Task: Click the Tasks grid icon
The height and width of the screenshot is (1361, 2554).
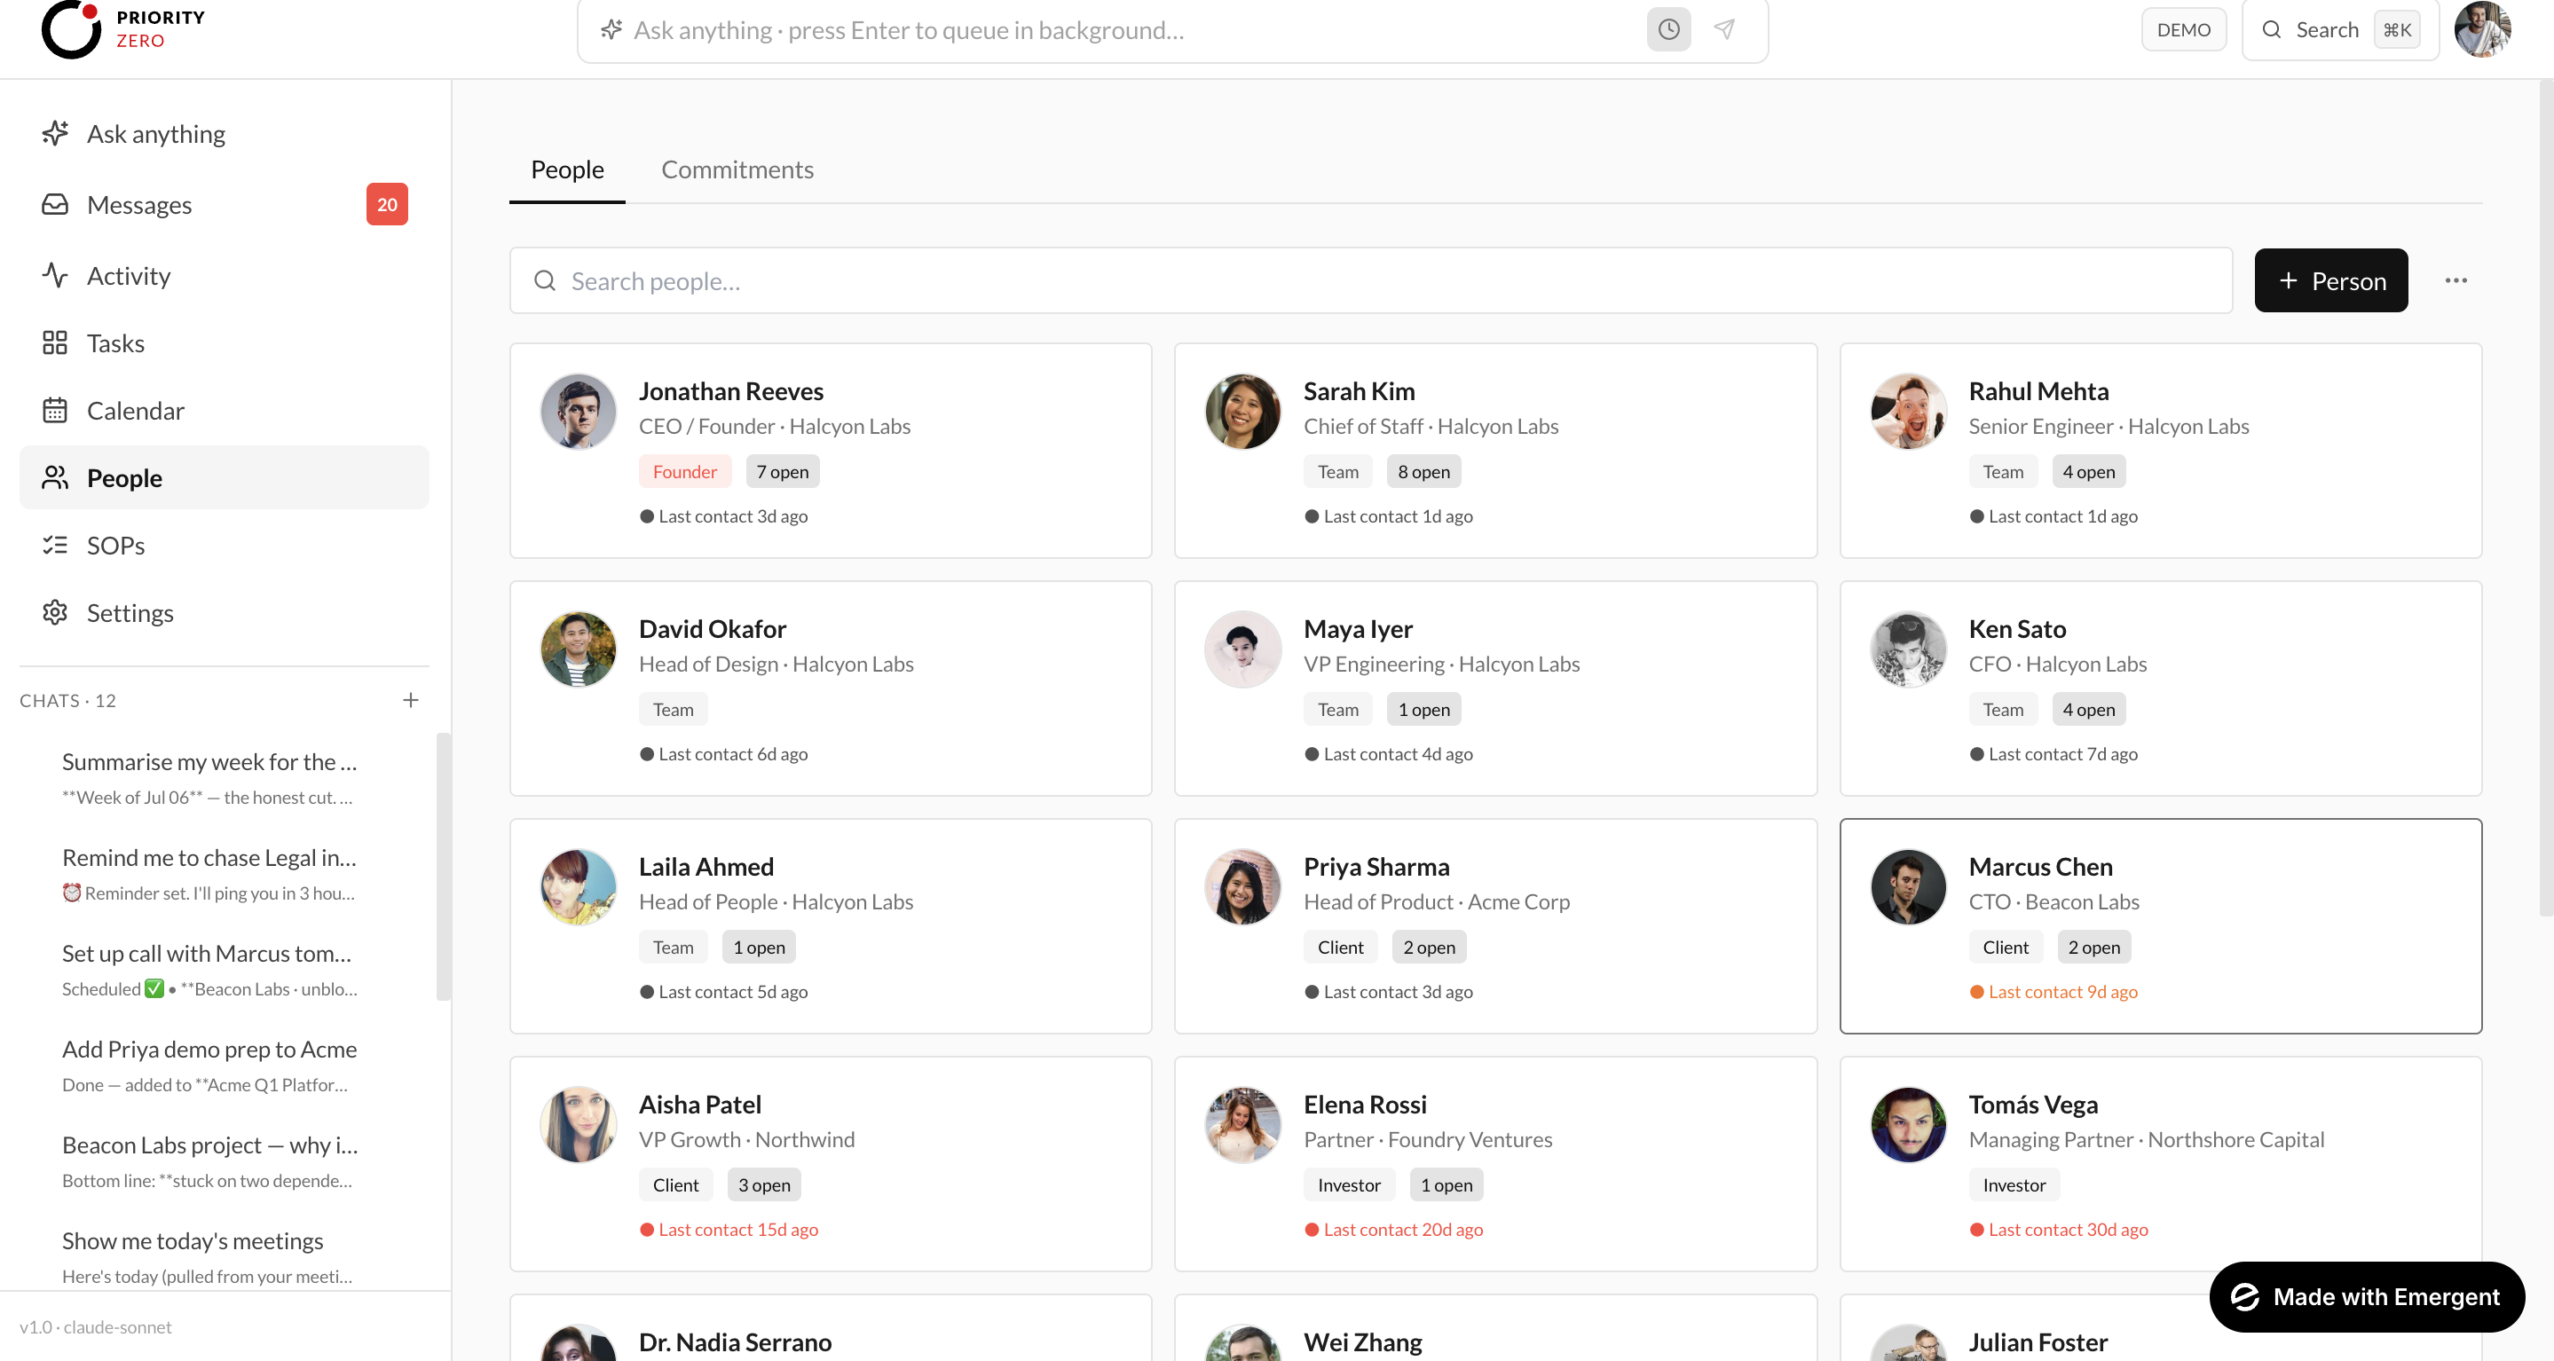Action: 56,343
